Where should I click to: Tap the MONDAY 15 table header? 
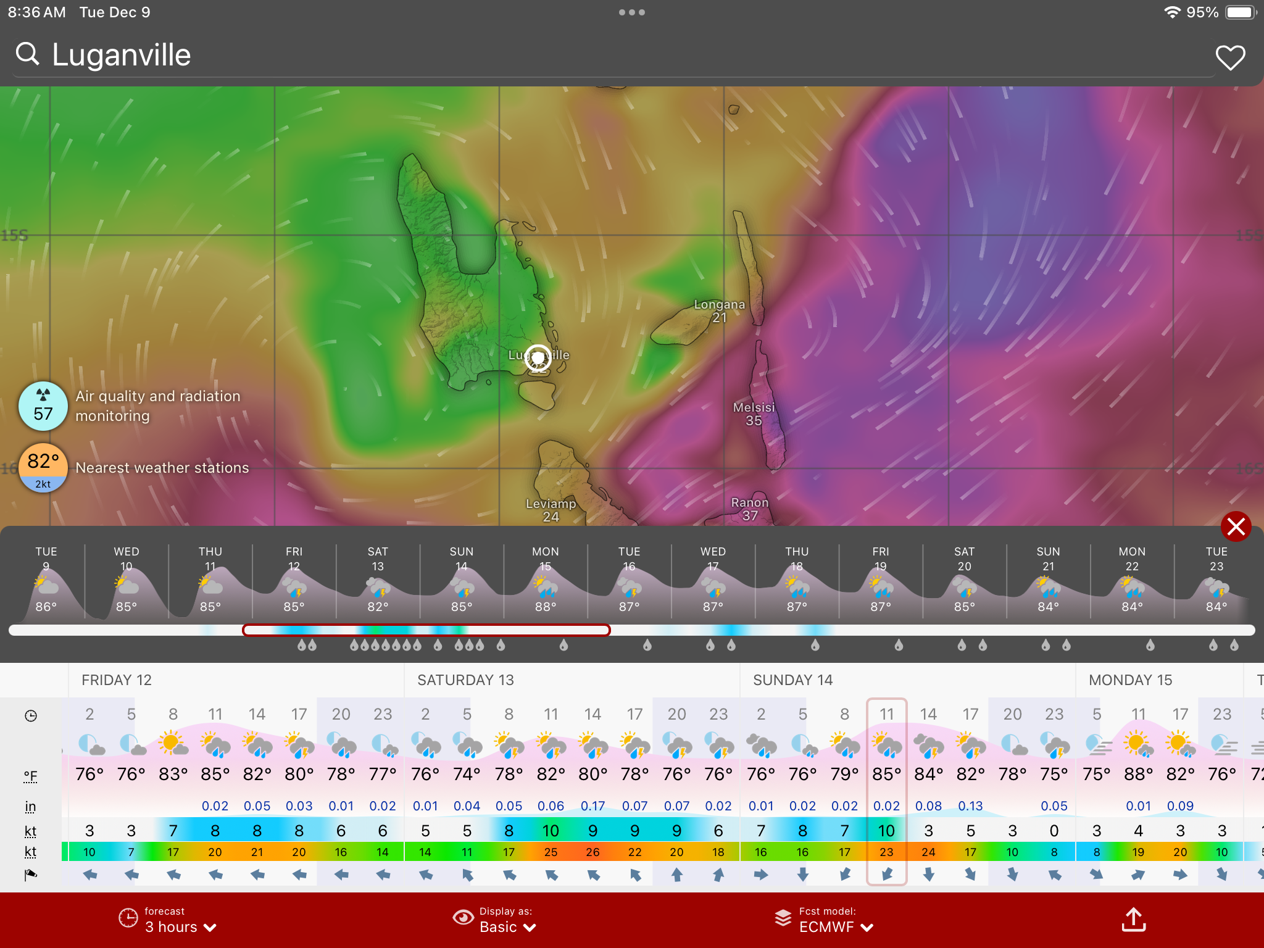[1130, 680]
